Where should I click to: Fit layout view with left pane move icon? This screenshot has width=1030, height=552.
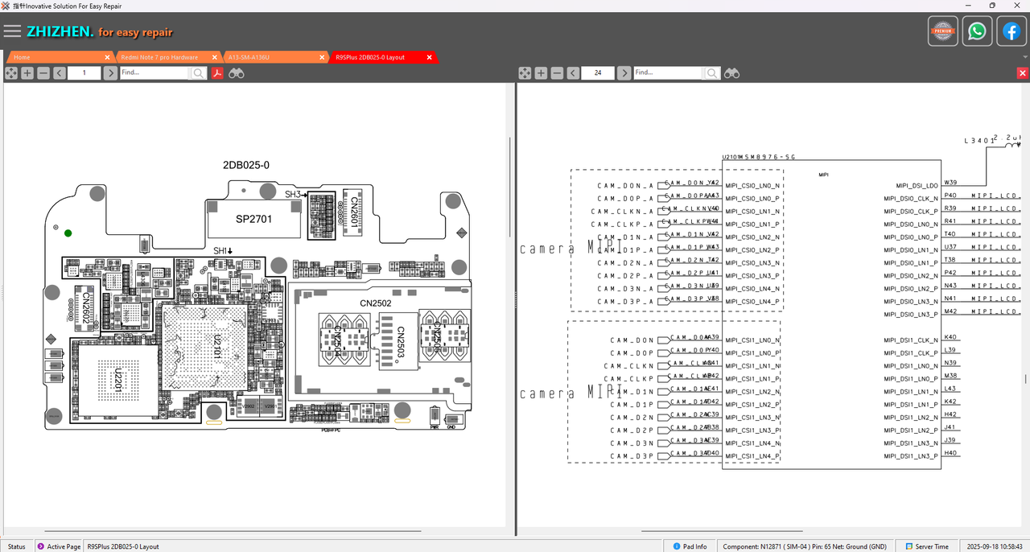[11, 73]
